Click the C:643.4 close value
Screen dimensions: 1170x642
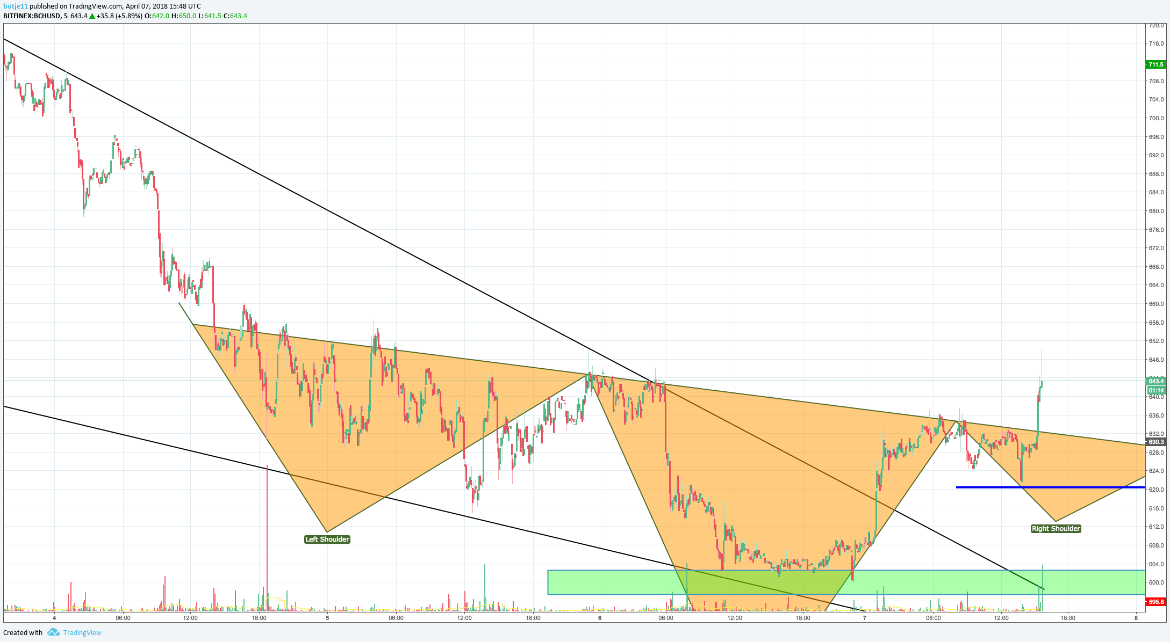235,16
